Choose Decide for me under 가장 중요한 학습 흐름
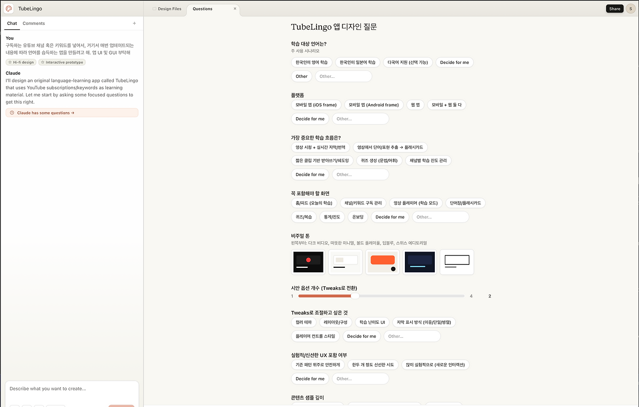Screen dimensions: 639x407 (310, 175)
